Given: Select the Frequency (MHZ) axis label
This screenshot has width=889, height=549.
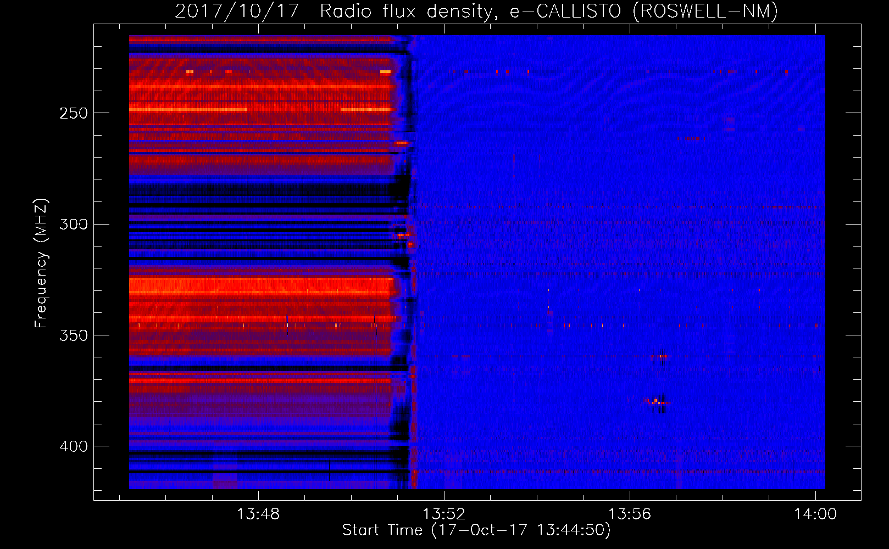Looking at the screenshot, I should (x=41, y=263).
